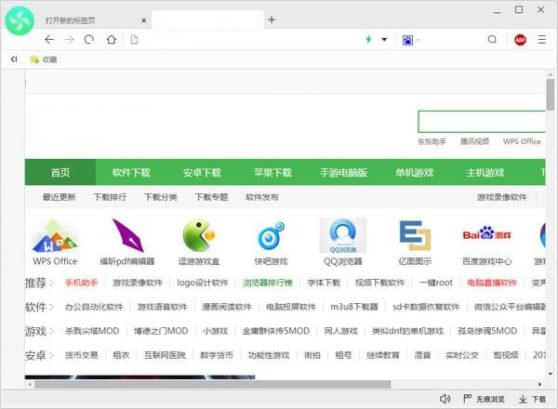Screen dimensions: 558x409
Task: Open the 下载专题 sub-menu link
Action: [x=211, y=197]
